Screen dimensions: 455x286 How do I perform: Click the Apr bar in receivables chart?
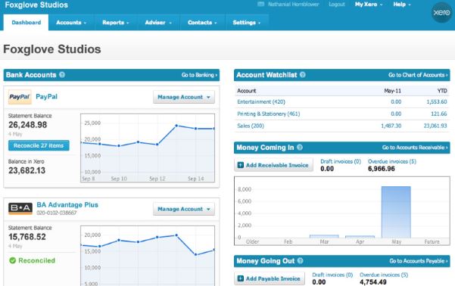[360, 237]
